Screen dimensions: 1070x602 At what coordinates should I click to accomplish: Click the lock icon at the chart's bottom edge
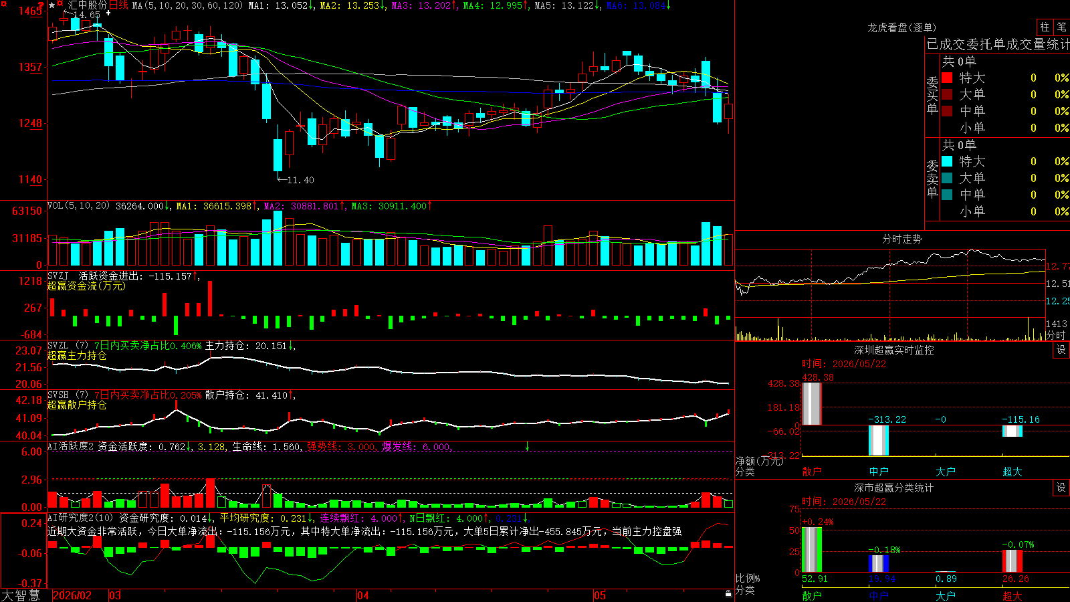coord(729,594)
